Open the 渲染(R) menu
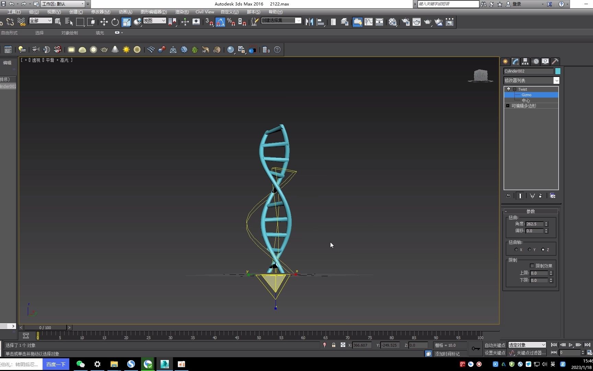 pos(182,12)
